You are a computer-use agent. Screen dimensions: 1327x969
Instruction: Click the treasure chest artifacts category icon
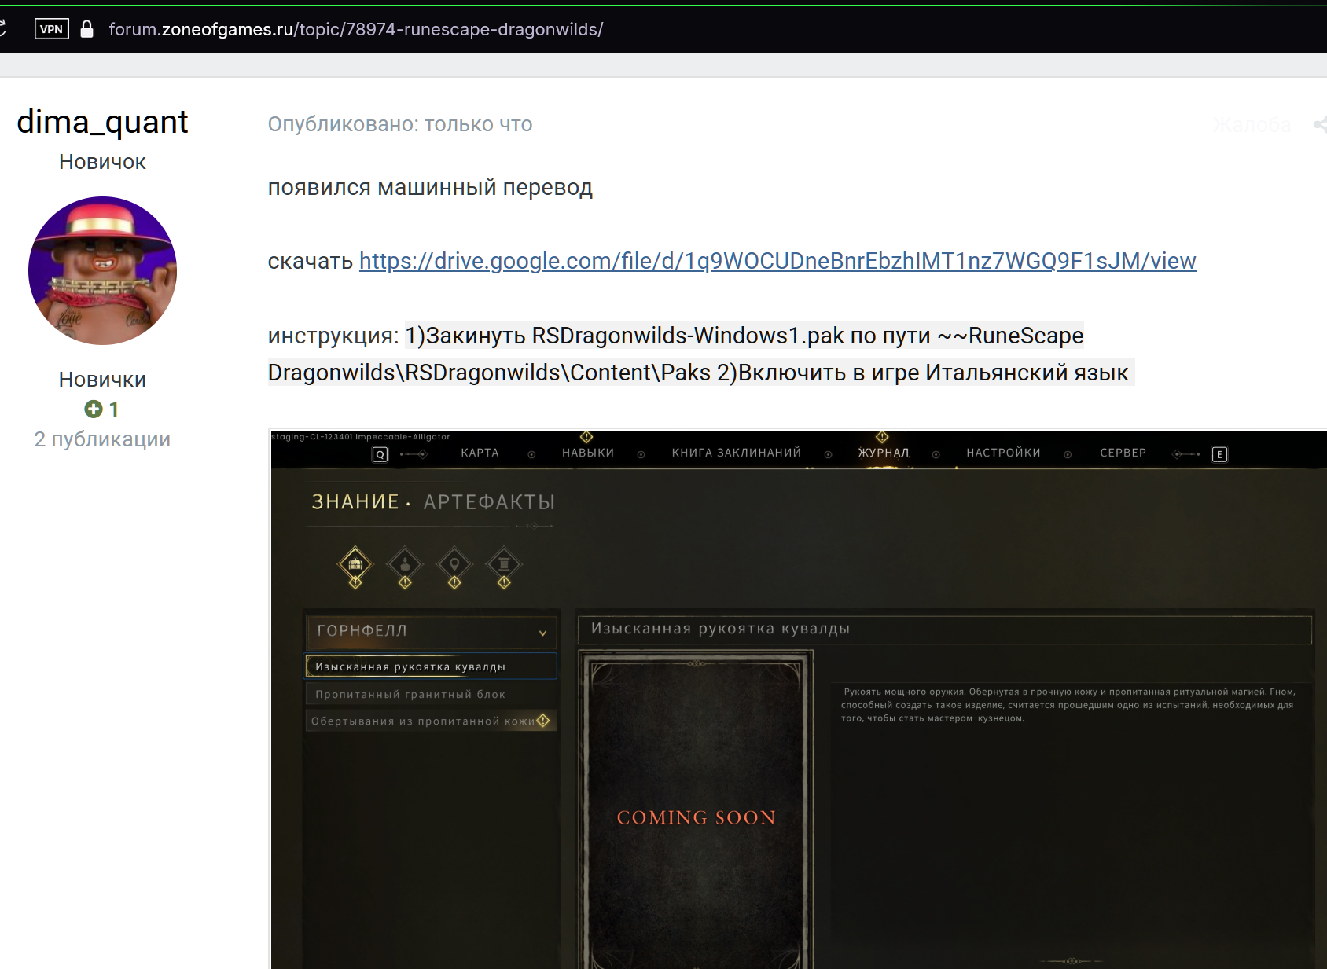[355, 564]
